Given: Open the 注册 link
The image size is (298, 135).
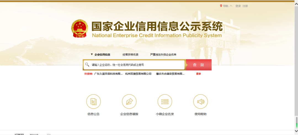Looking at the screenshot, I should (x=245, y=6).
